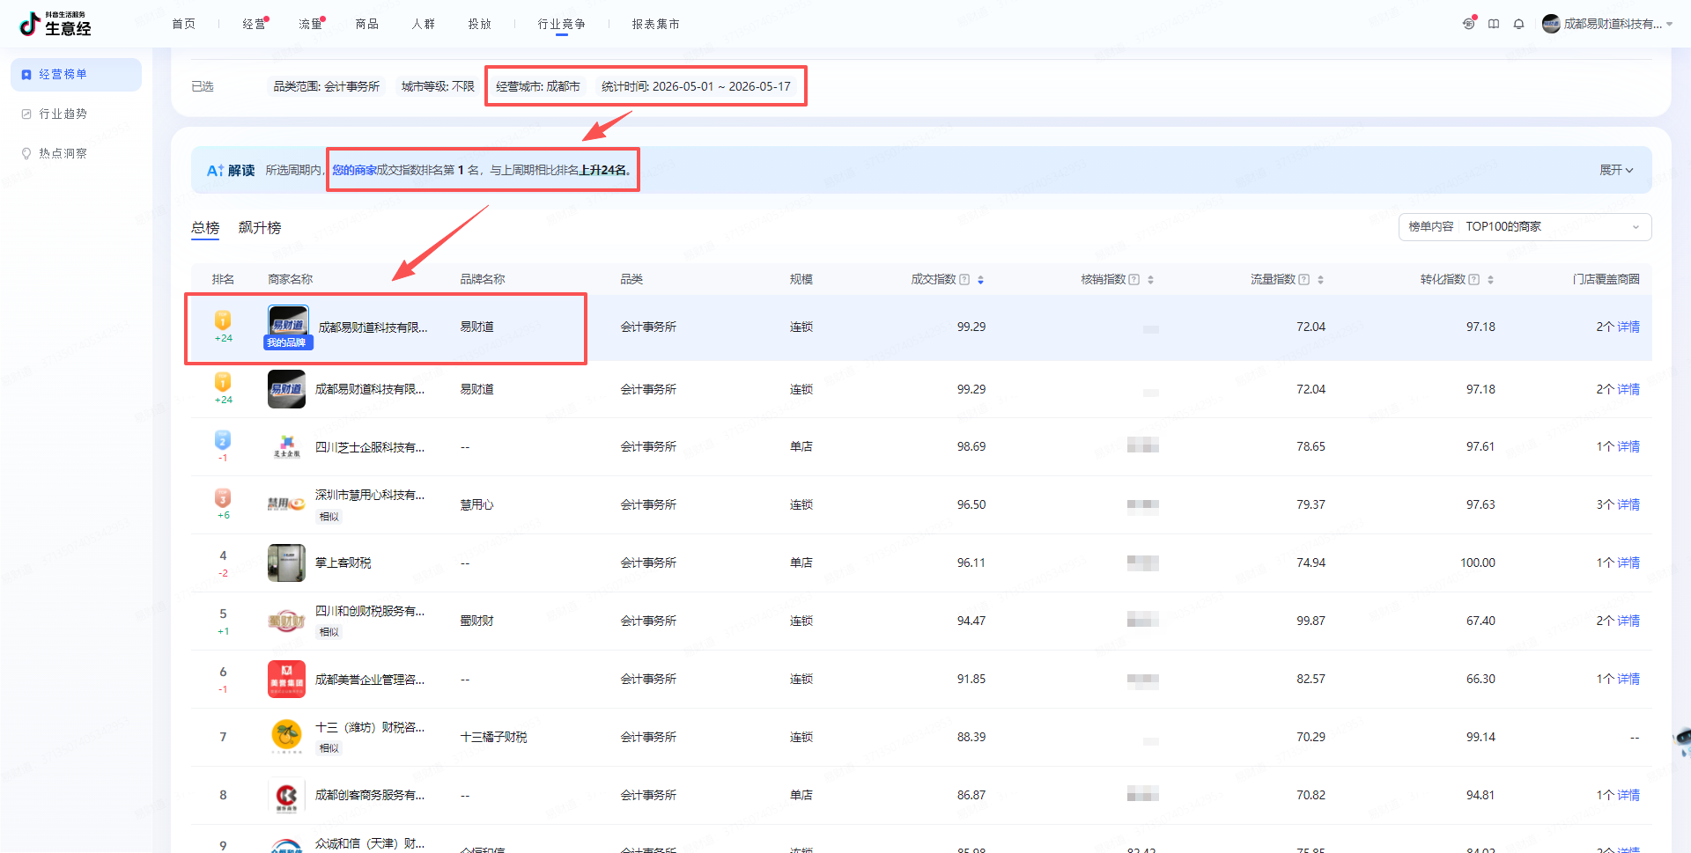Viewport: 1691px width, 853px height.
Task: Click the 经营榜单 sidebar icon
Action: (26, 75)
